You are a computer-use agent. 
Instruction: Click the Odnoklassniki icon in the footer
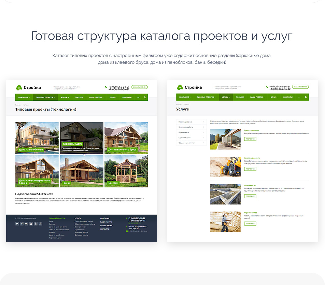(x=36, y=224)
